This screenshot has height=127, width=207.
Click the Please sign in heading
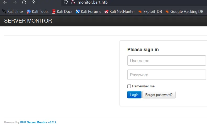(x=143, y=50)
